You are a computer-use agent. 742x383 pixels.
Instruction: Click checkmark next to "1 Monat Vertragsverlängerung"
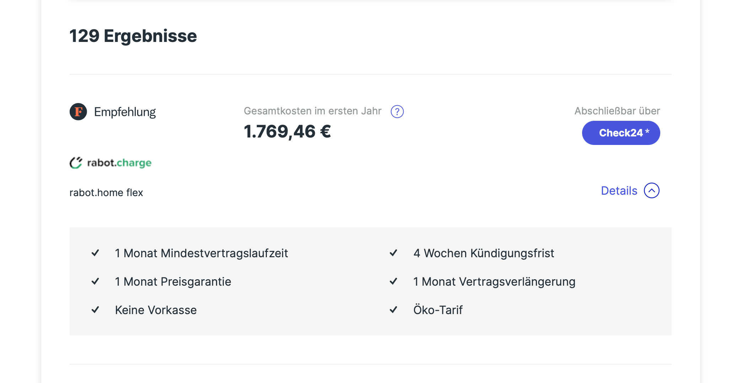point(393,281)
